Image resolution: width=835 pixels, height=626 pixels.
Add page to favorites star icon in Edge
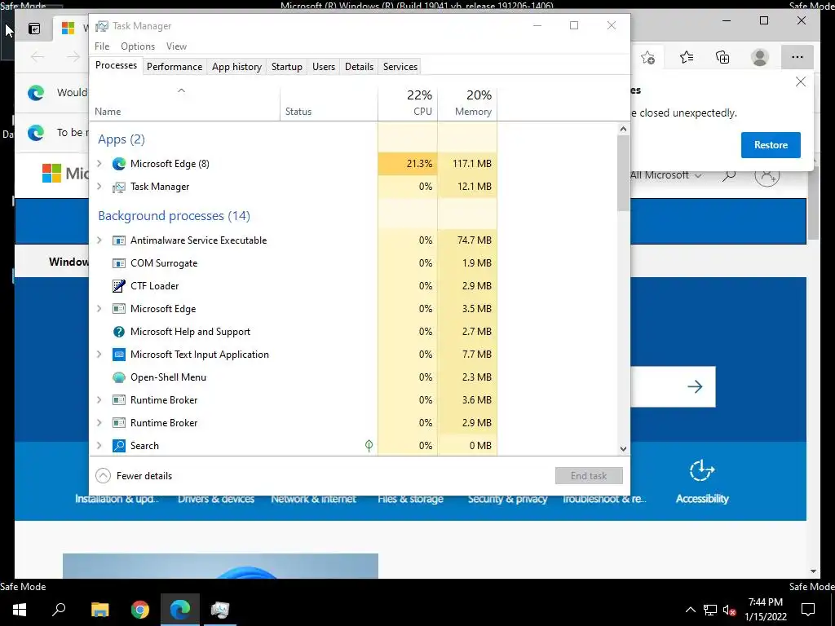click(x=647, y=58)
